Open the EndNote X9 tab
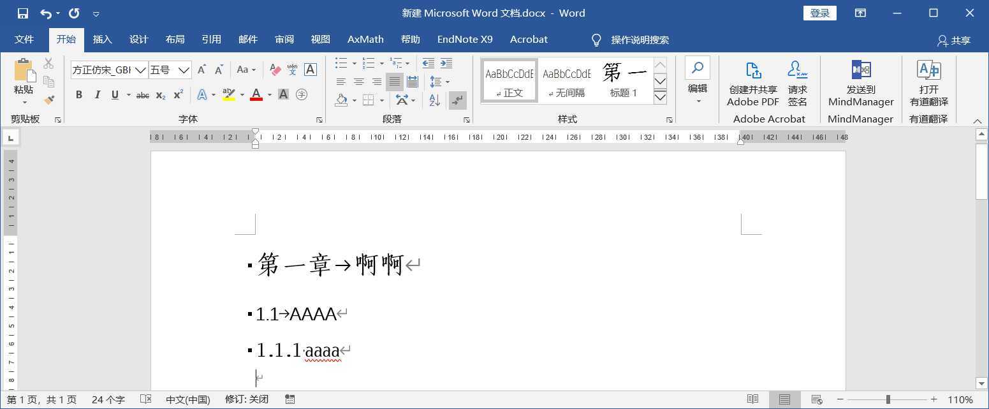The width and height of the screenshot is (989, 409). point(464,39)
